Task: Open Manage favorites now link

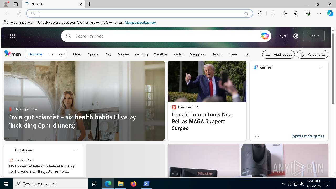Action: (140, 23)
